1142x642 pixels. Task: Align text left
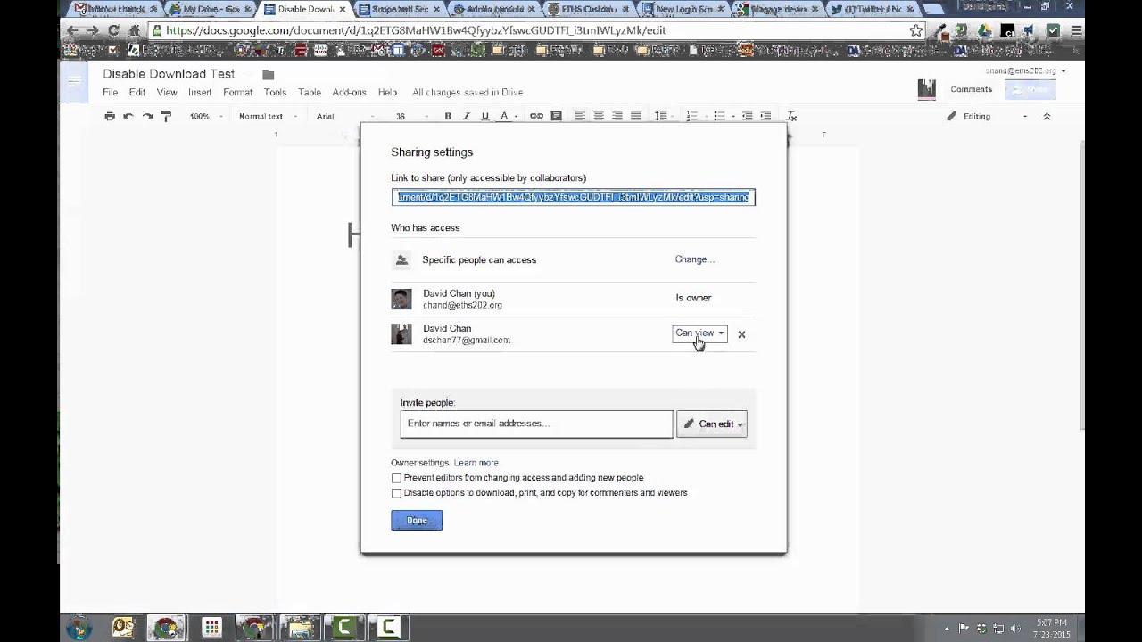pyautogui.click(x=580, y=116)
